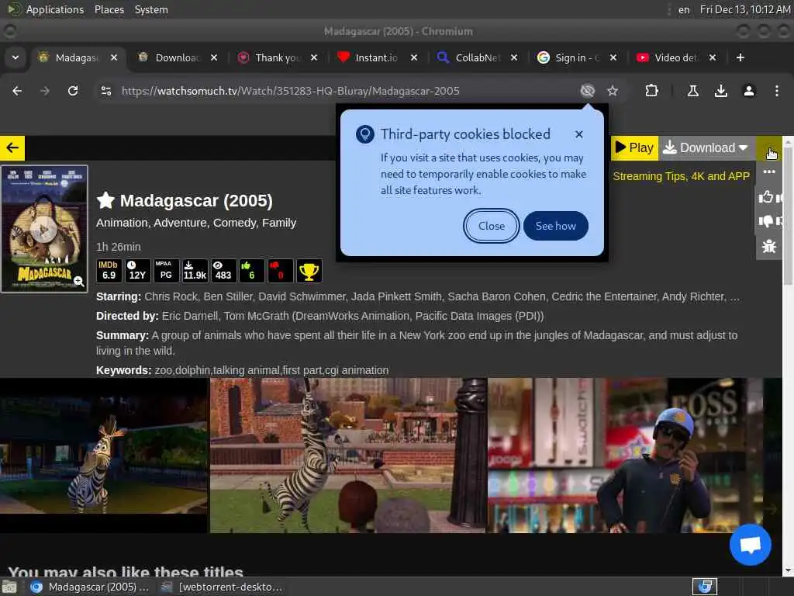The height and width of the screenshot is (596, 794).
Task: Click the 12Y age clock badge
Action: point(137,270)
